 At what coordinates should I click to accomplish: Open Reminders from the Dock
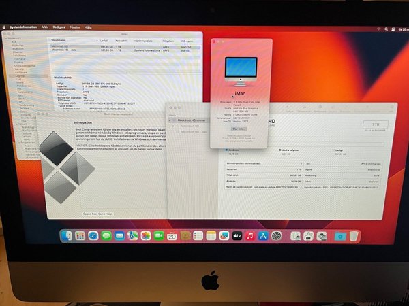click(x=198, y=236)
